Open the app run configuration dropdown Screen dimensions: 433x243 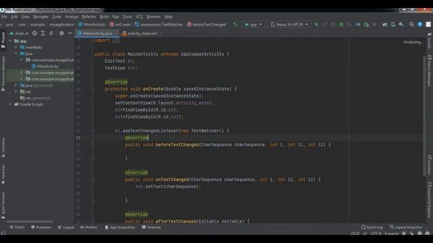click(x=253, y=24)
